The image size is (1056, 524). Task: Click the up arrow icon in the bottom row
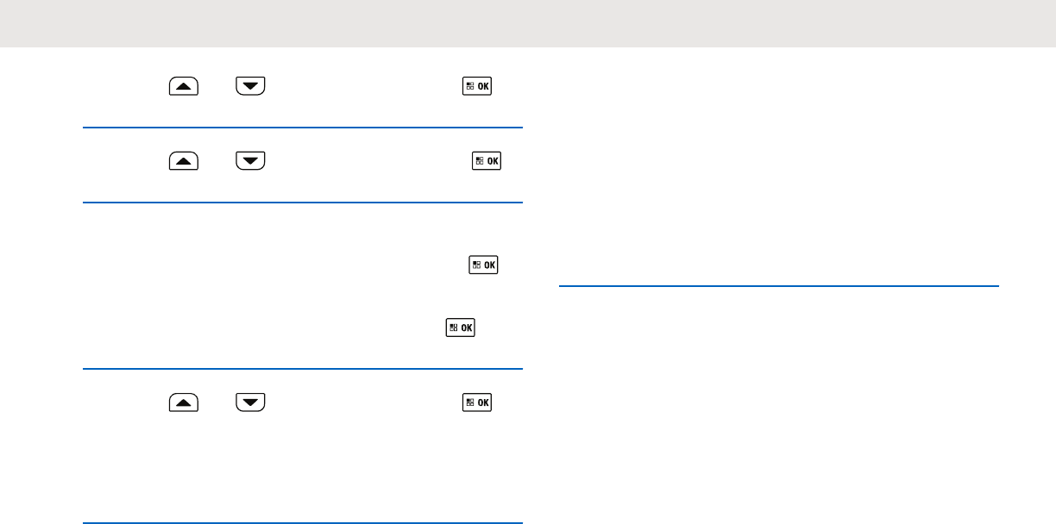tap(184, 402)
